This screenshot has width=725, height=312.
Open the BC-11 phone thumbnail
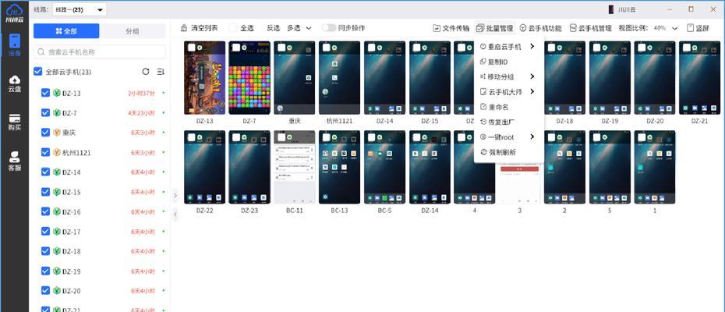(x=295, y=167)
